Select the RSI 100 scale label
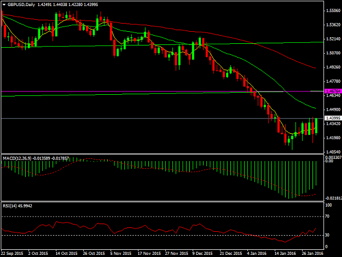Image resolution: width=342 pixels, height=257 pixels. tap(328, 205)
